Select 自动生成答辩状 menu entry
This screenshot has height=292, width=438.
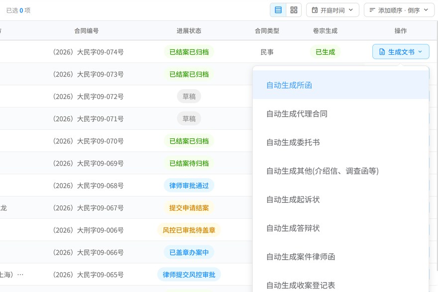[x=340, y=228]
